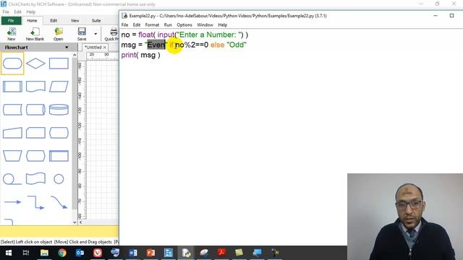Select the rounded terminator flowchart shape
This screenshot has width=463, height=260.
coord(12,64)
